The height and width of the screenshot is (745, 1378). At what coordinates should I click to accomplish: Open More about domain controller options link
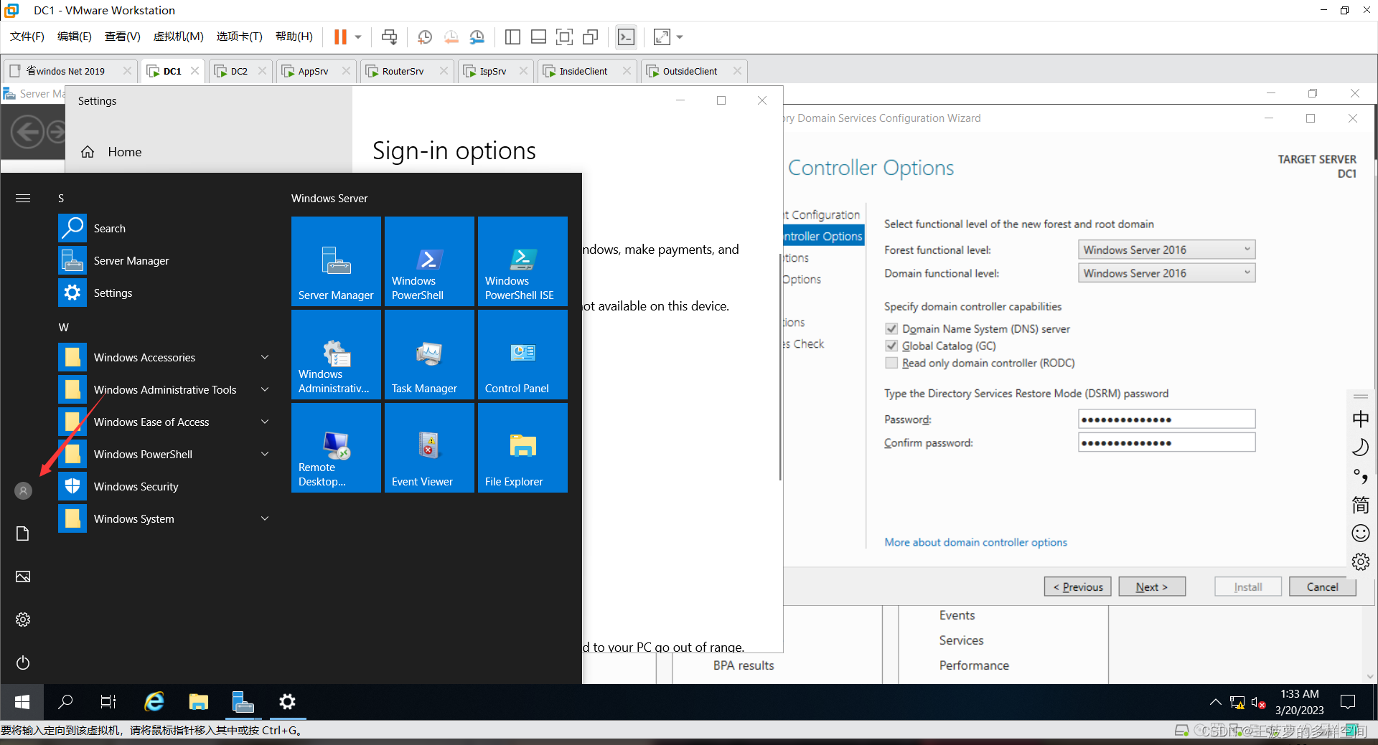tap(975, 542)
